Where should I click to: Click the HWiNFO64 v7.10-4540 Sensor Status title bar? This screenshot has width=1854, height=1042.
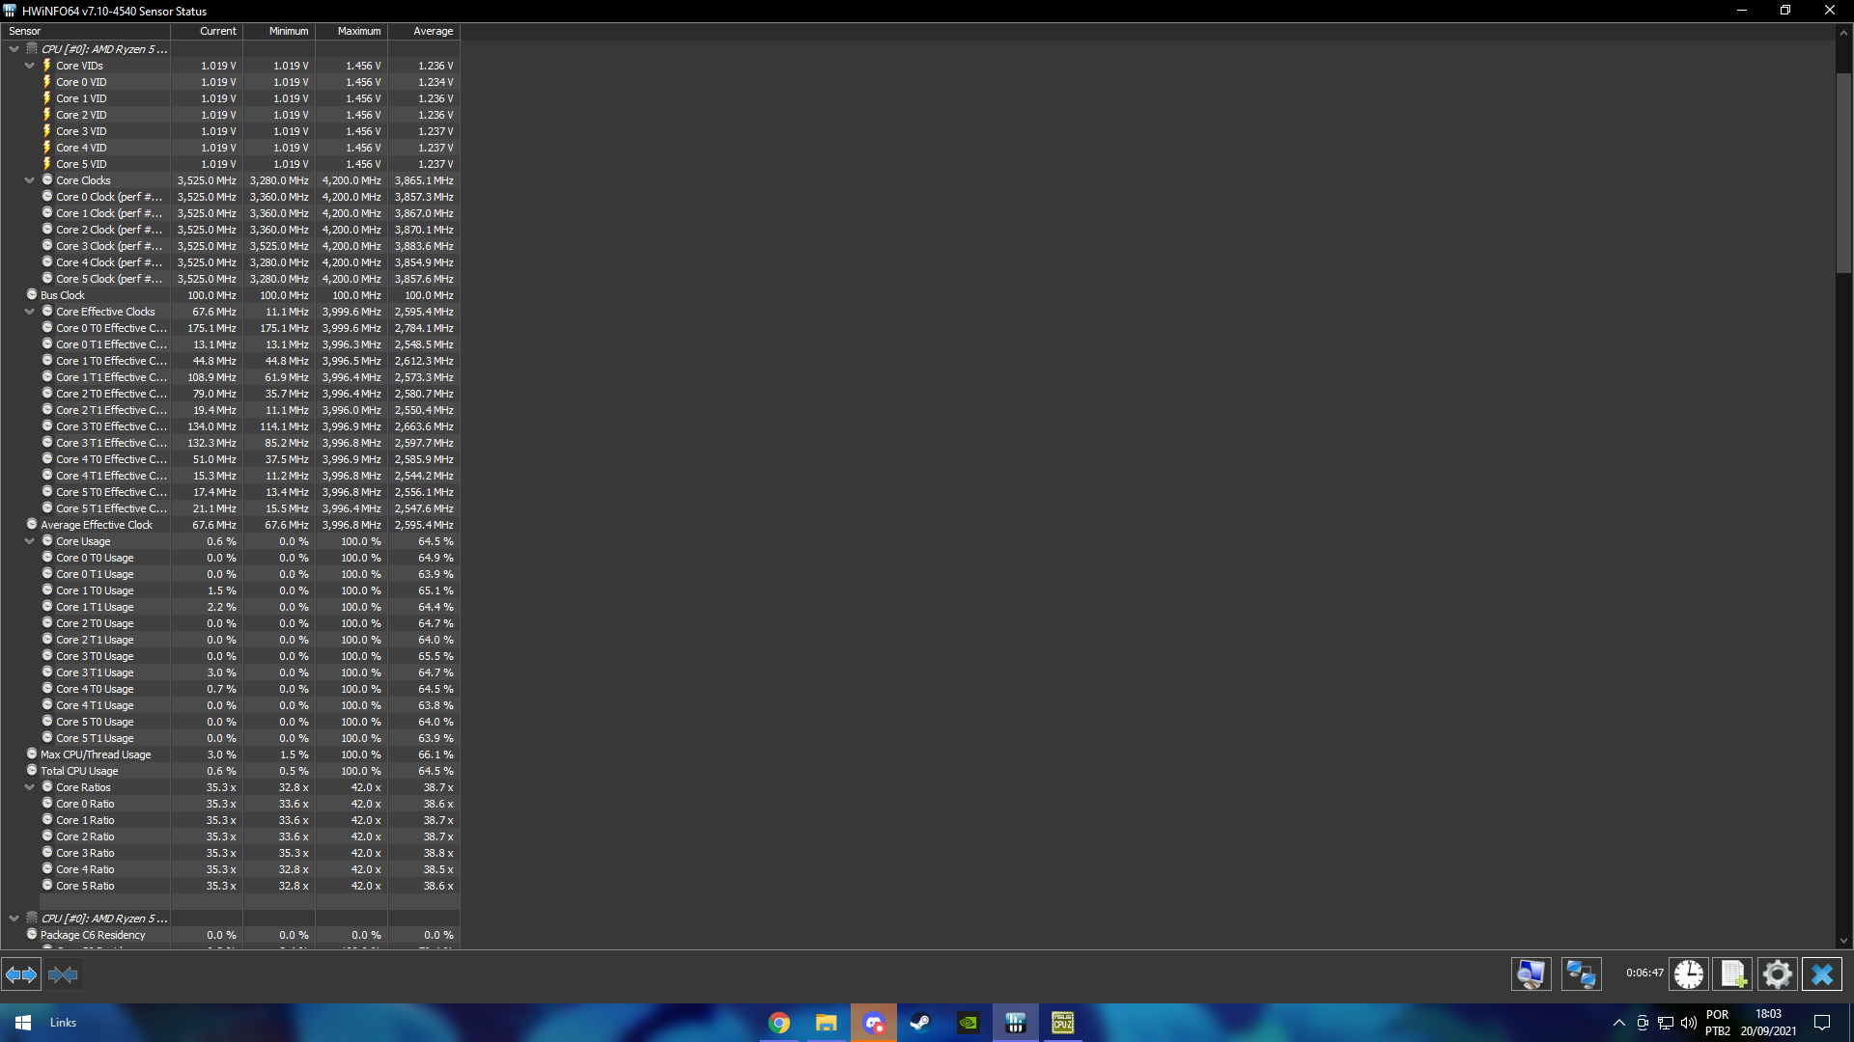point(115,11)
